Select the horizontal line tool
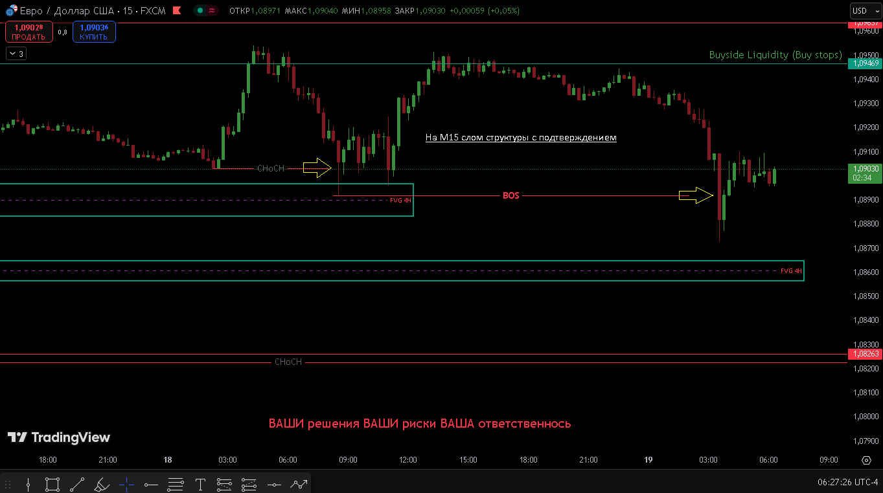883x493 pixels. click(x=151, y=484)
